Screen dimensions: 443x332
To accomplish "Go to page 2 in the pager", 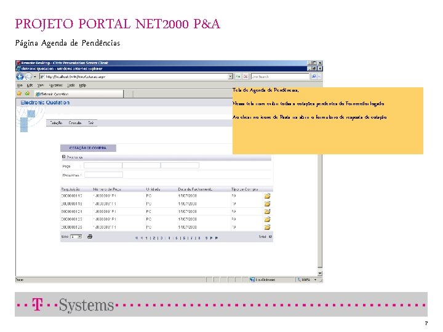I will (x=154, y=238).
